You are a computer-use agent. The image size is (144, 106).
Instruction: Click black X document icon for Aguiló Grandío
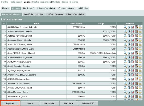129,66
